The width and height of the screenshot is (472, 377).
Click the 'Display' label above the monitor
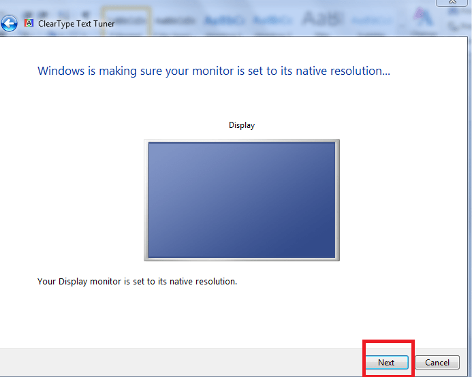coord(242,125)
